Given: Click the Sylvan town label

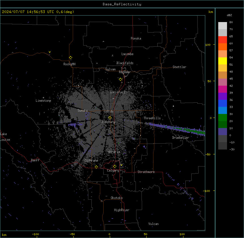Looking at the screenshot, I should pyautogui.click(x=110, y=69).
